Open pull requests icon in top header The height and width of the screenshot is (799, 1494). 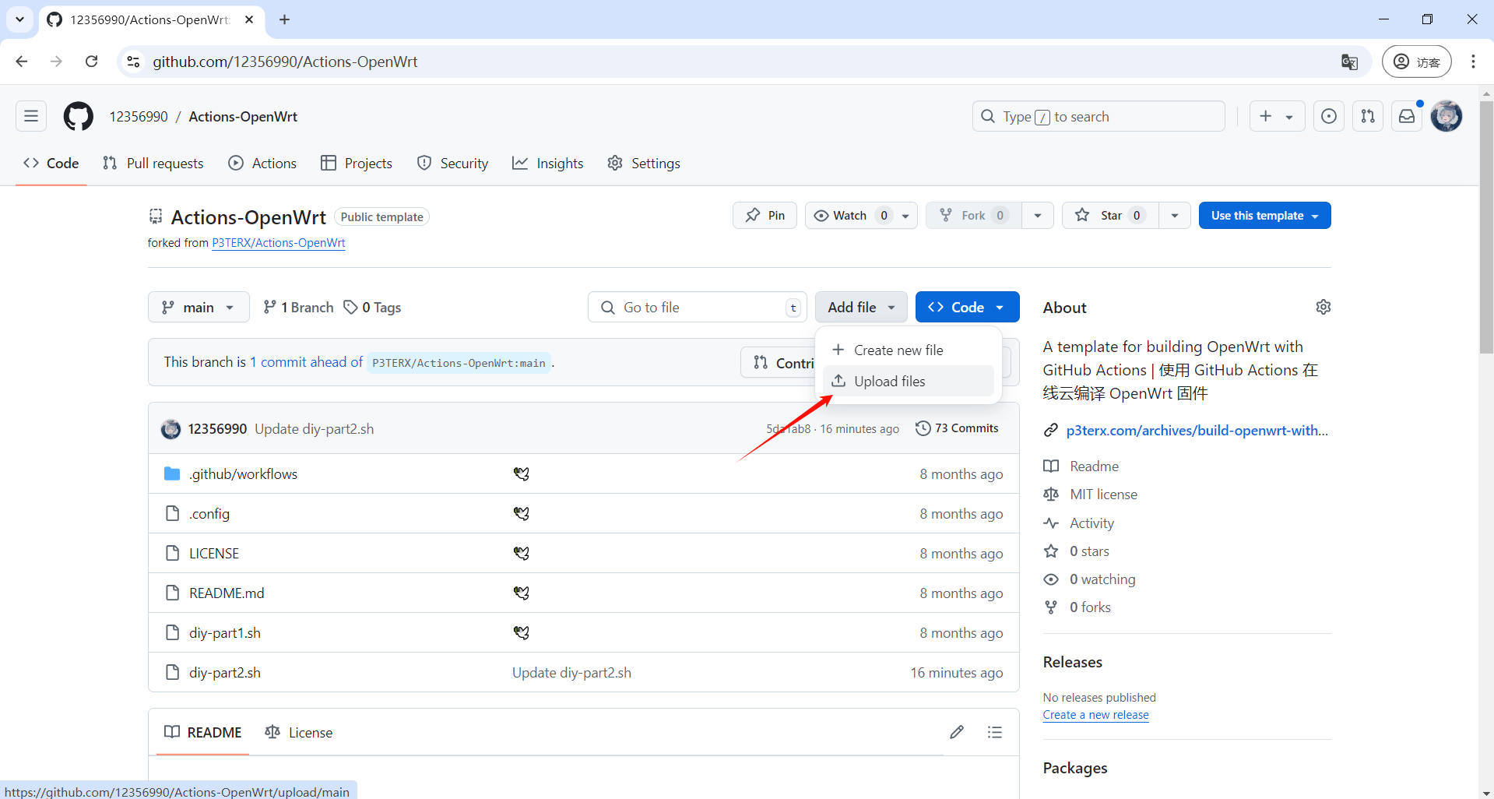[x=1368, y=117]
